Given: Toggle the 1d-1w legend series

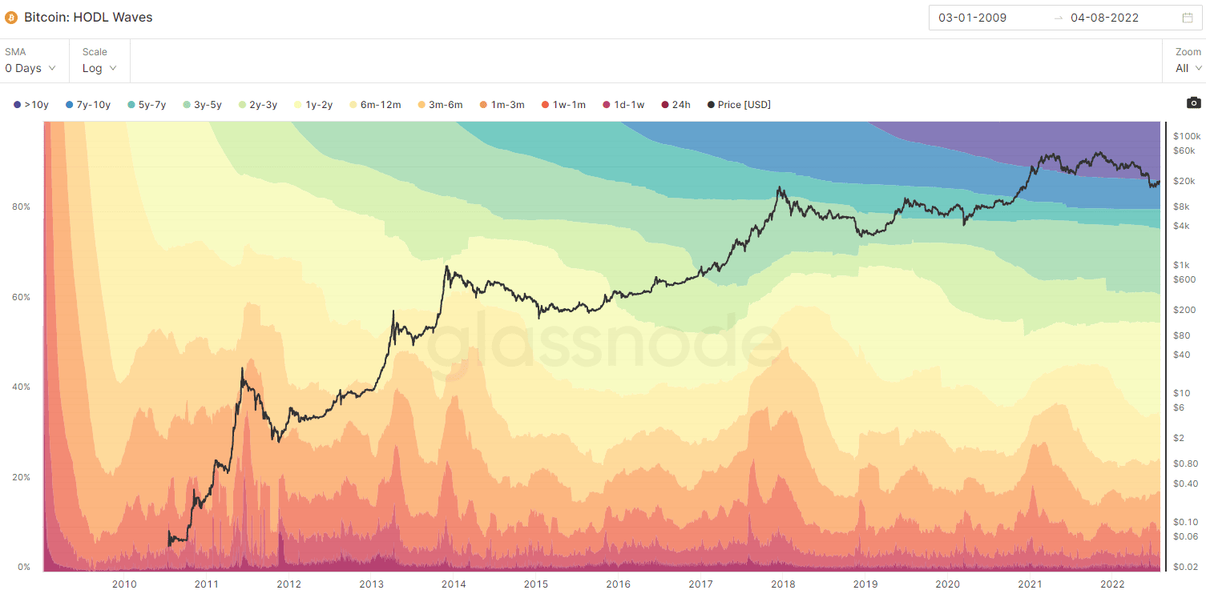Looking at the screenshot, I should coord(623,105).
